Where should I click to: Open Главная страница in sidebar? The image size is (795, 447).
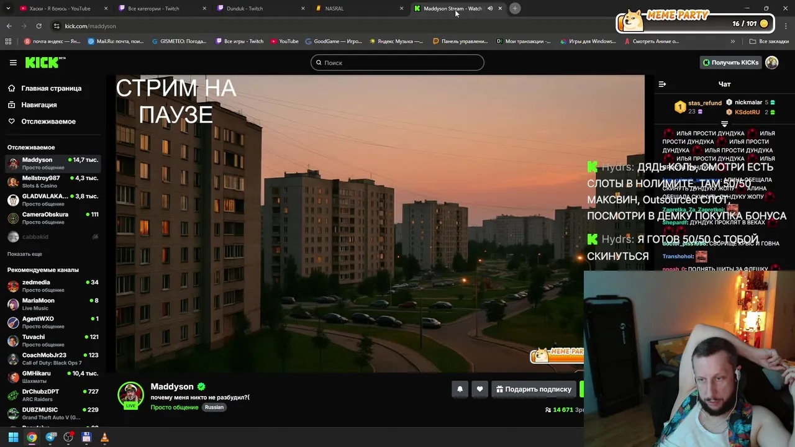pyautogui.click(x=50, y=88)
